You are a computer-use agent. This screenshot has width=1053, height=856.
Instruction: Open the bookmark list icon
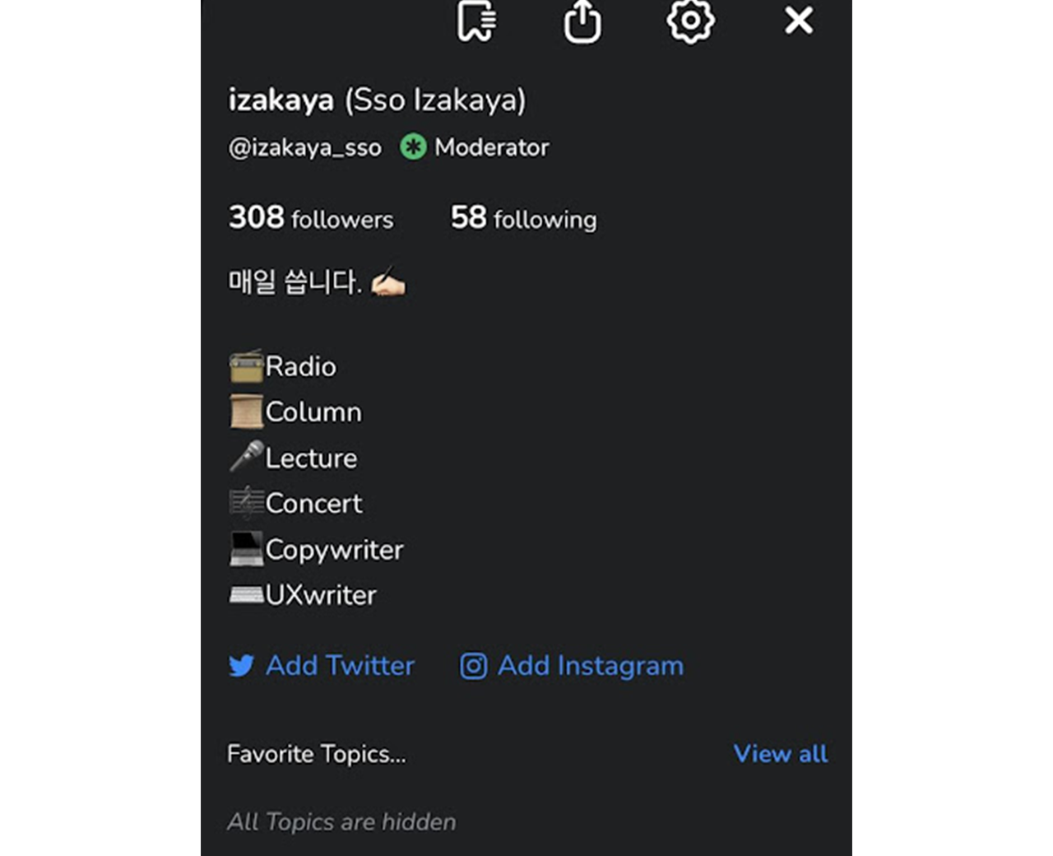[476, 21]
